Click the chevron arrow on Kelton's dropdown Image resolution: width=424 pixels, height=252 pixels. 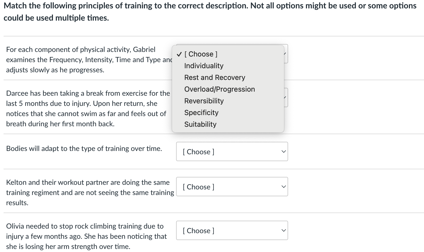point(284,187)
